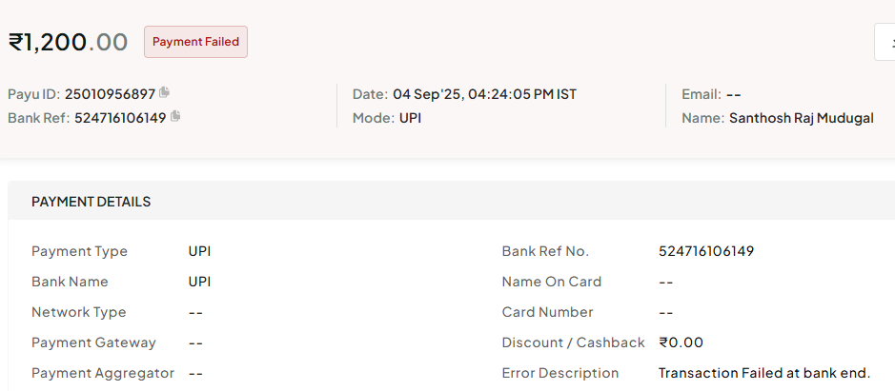
Task: Click the Error Description label
Action: (x=559, y=373)
